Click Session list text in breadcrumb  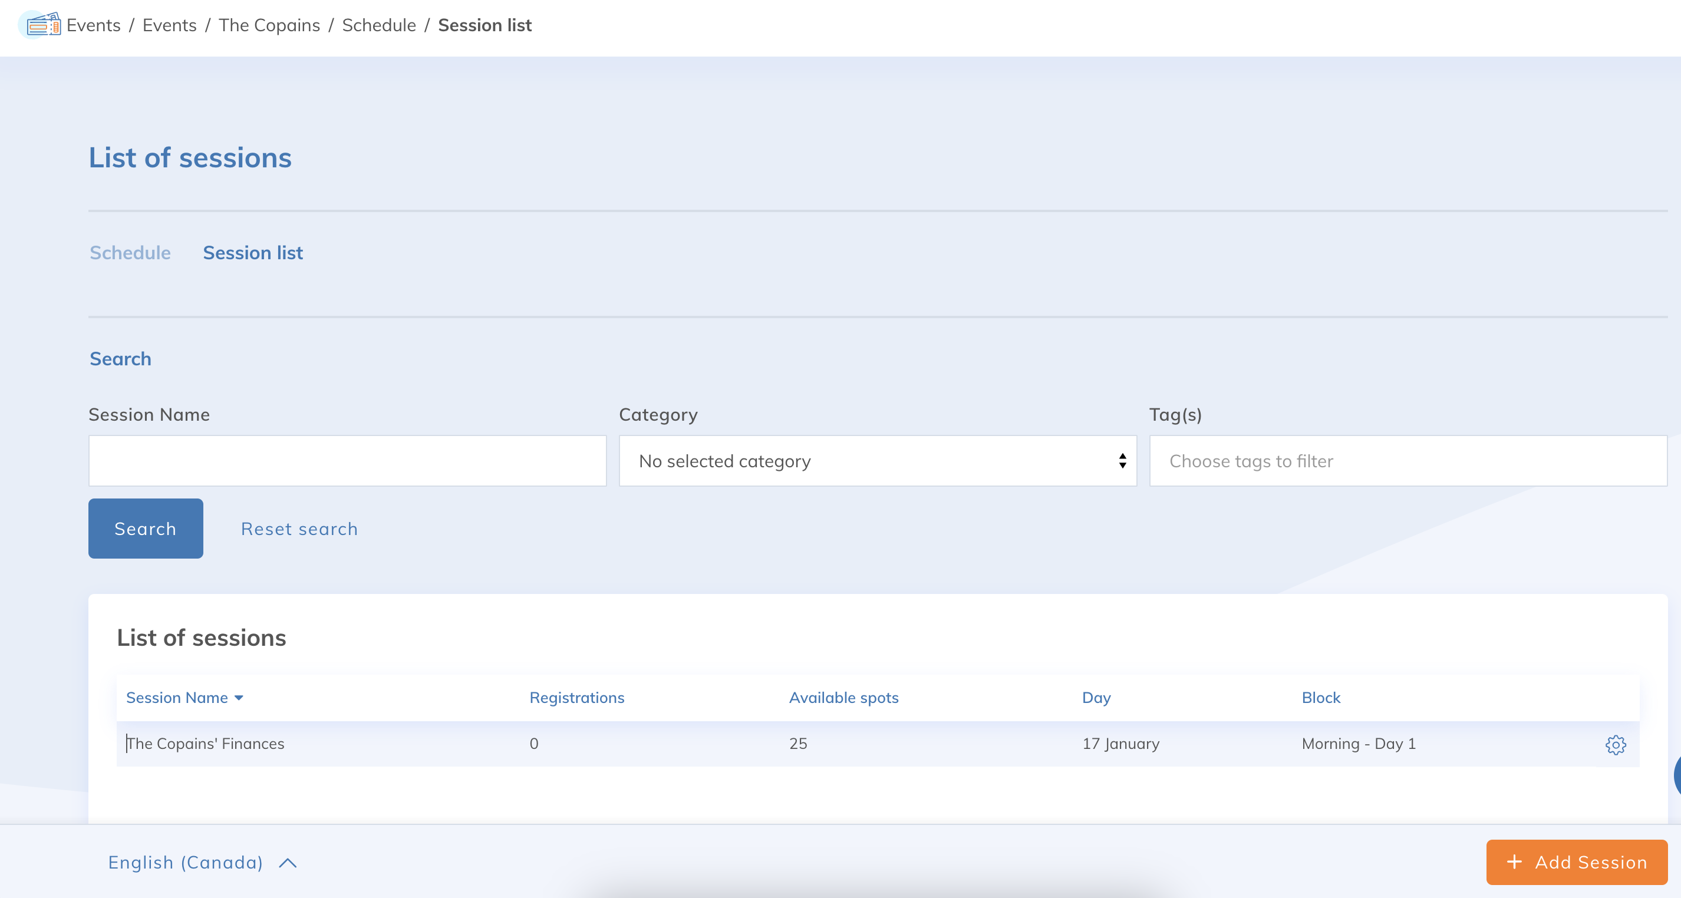click(485, 25)
